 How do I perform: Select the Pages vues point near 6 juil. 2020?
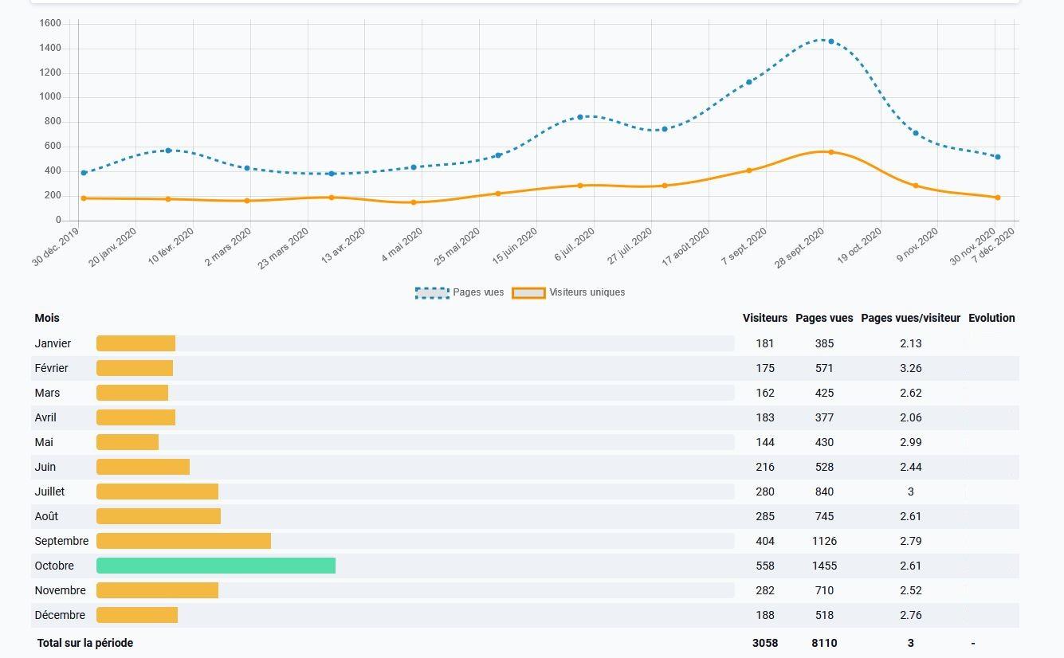click(580, 117)
